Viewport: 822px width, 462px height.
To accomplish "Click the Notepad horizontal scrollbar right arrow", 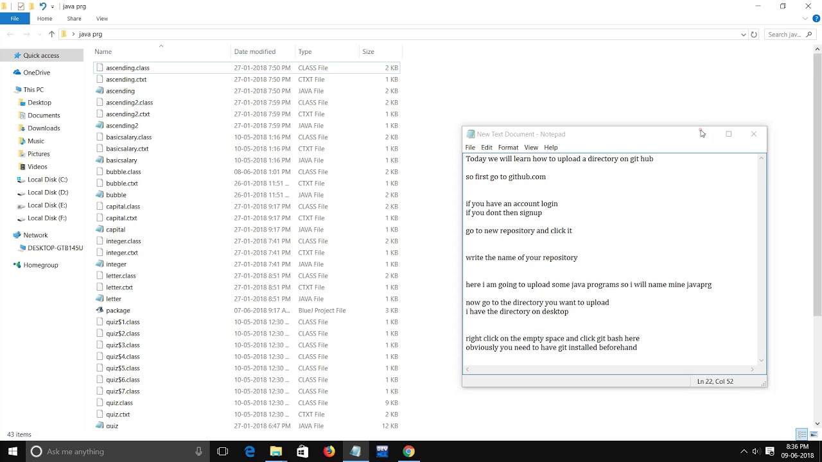I will [753, 370].
